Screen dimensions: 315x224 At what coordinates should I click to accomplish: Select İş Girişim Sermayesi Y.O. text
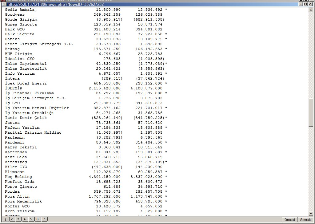[x=36, y=98]
